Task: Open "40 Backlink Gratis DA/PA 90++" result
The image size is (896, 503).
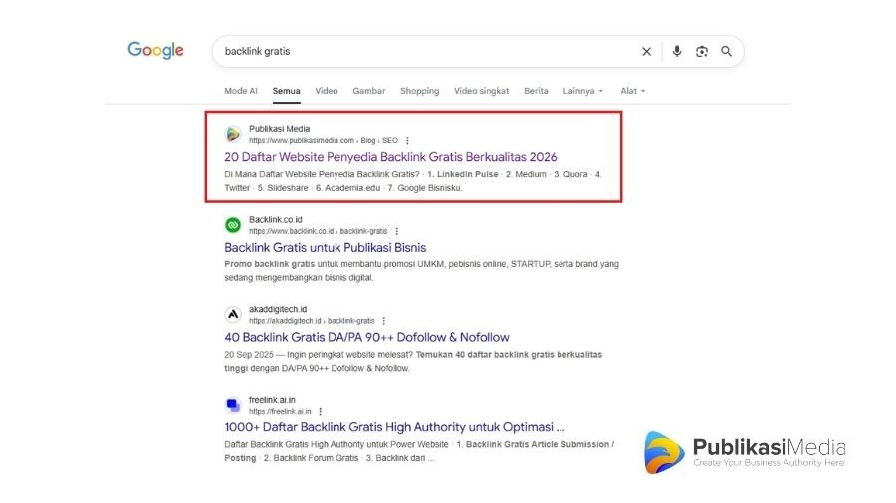Action: pyautogui.click(x=366, y=337)
